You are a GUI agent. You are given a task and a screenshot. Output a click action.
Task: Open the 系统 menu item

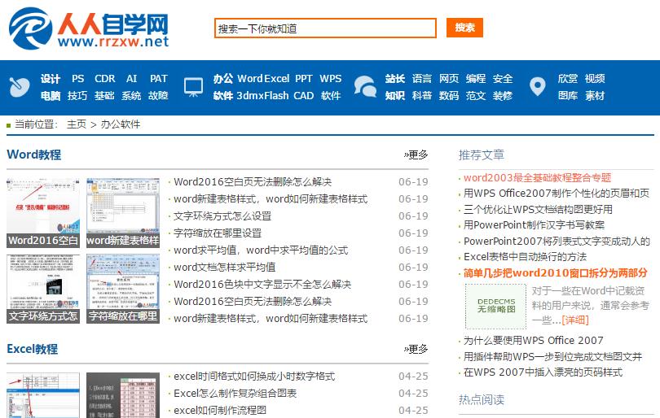(x=131, y=96)
